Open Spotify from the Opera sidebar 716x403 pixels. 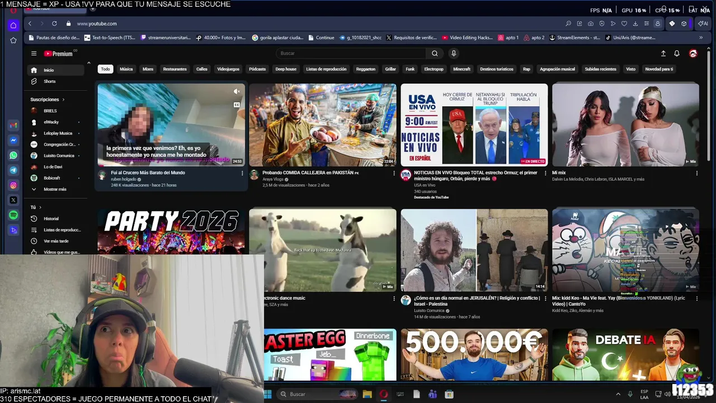pyautogui.click(x=13, y=215)
